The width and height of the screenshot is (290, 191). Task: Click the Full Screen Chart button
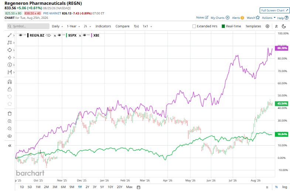[274, 10]
